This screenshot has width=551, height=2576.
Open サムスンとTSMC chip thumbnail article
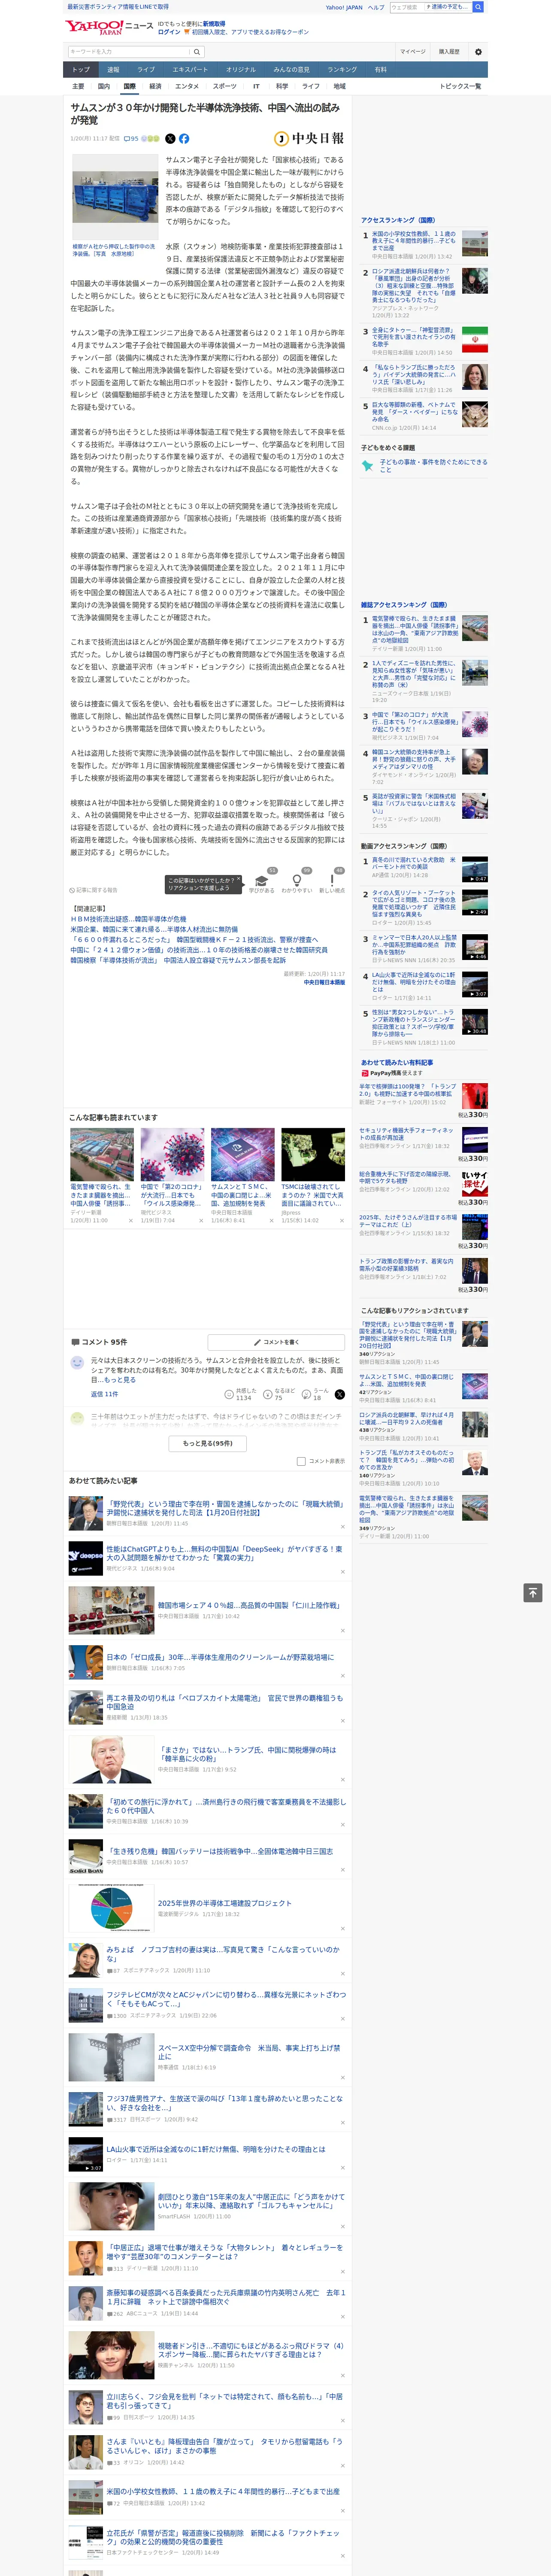[x=243, y=1154]
